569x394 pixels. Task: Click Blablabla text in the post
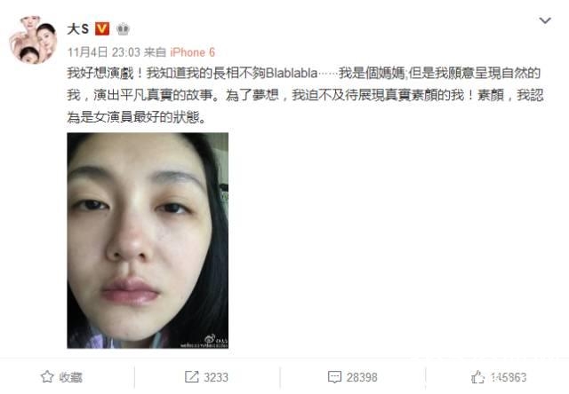(292, 73)
